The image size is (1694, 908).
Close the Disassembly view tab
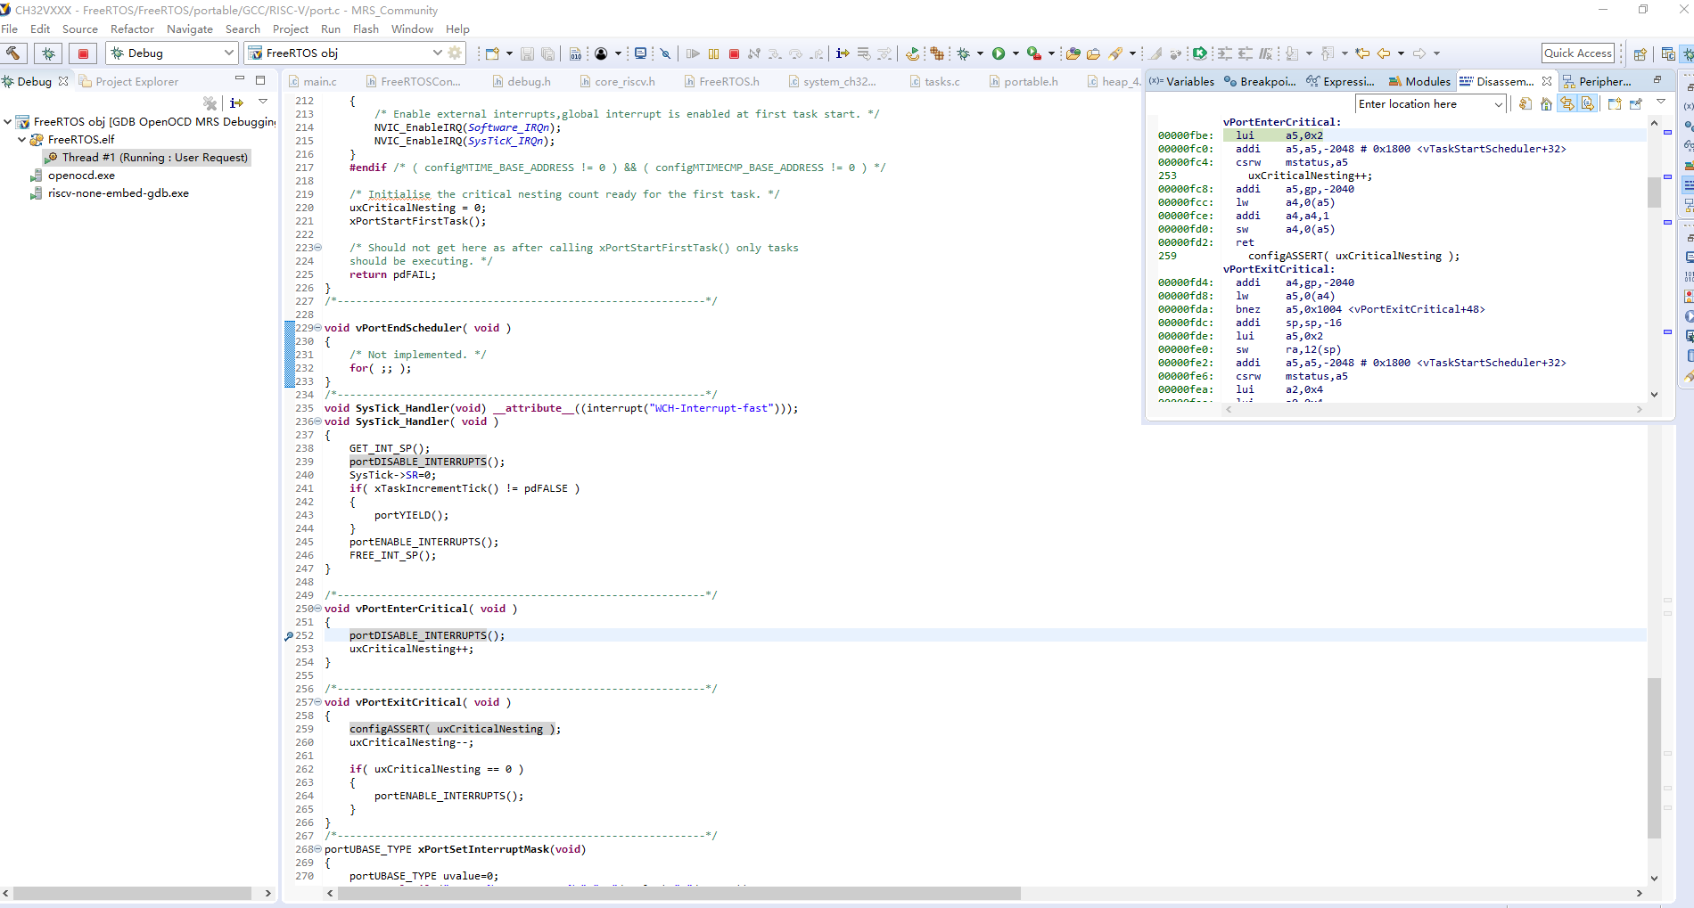[1547, 81]
